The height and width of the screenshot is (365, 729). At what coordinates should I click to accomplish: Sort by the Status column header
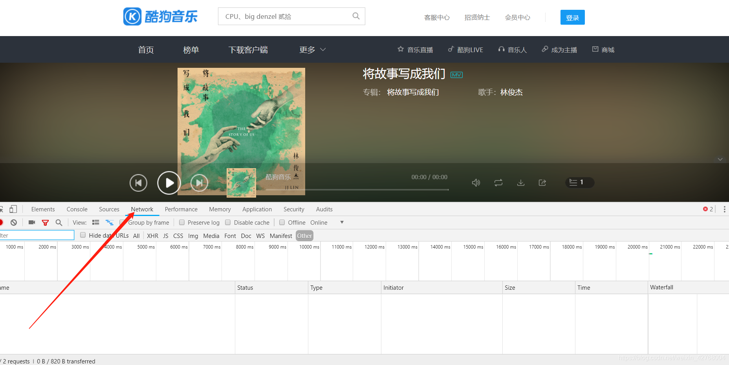pos(271,287)
